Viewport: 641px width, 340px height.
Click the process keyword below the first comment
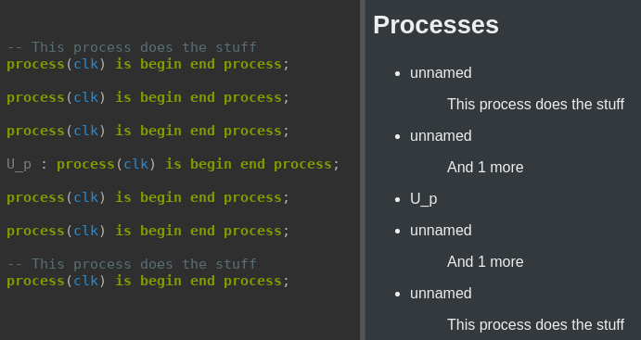[35, 65]
